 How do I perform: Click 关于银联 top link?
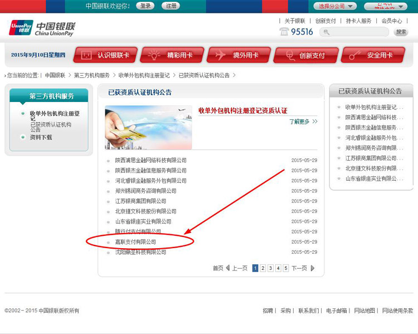(x=295, y=21)
